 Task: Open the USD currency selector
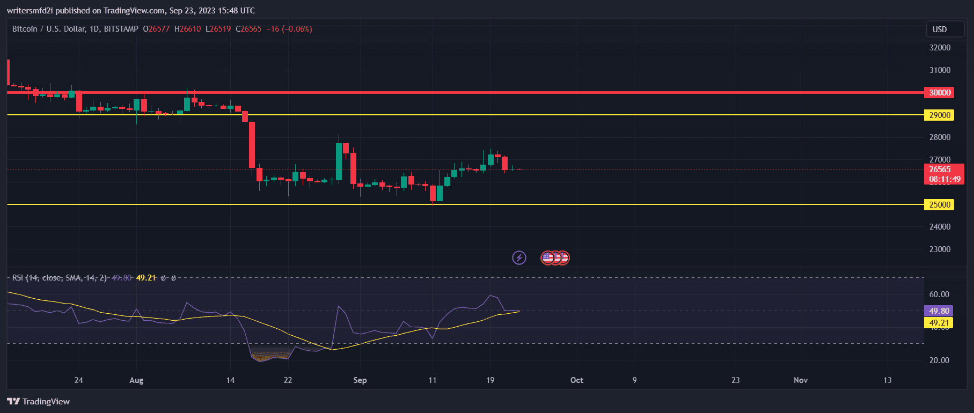(946, 29)
